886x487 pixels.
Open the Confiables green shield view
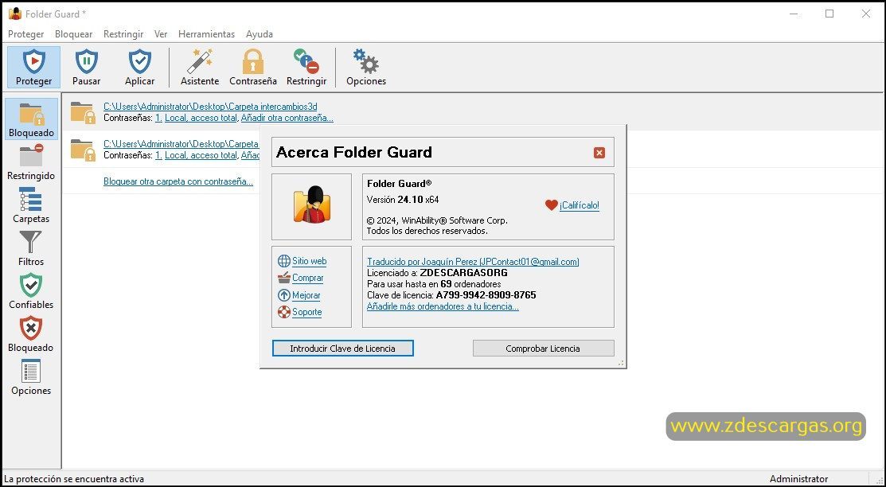31,291
